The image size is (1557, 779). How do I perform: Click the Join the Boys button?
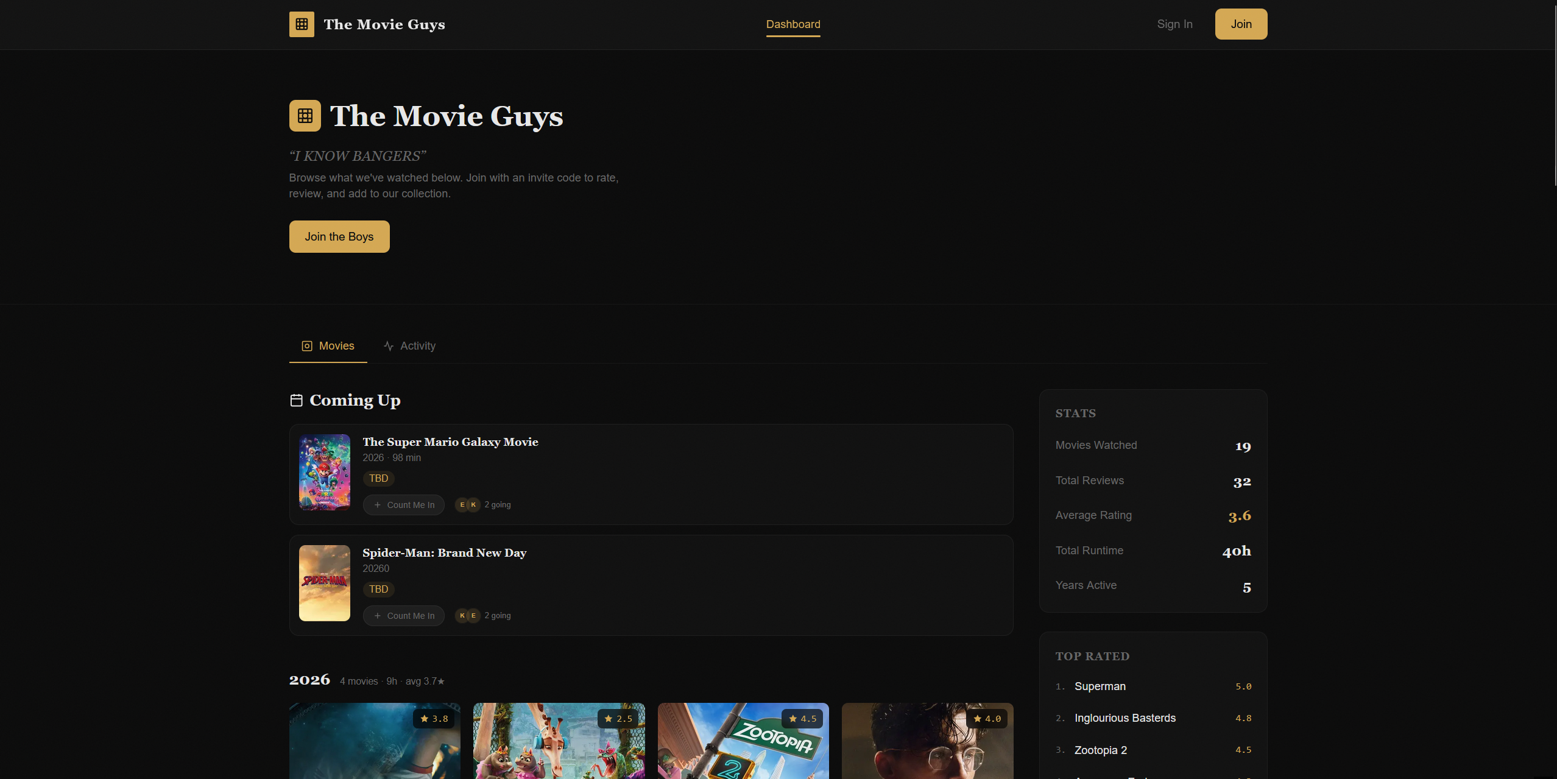339,237
